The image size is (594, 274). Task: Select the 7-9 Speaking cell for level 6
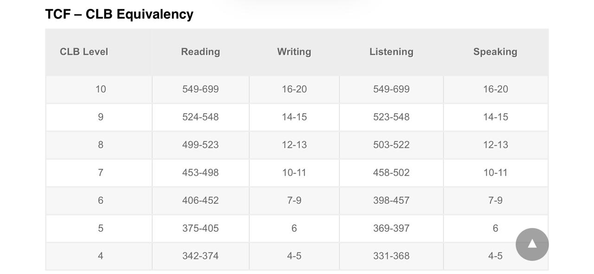coord(495,200)
